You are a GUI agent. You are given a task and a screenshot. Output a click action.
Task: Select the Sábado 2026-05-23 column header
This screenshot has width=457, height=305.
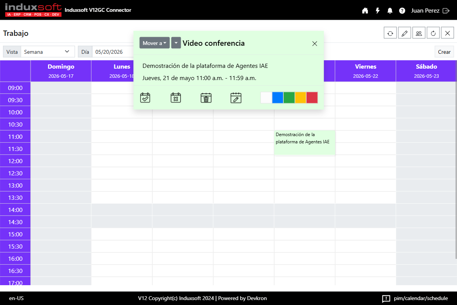tap(426, 71)
